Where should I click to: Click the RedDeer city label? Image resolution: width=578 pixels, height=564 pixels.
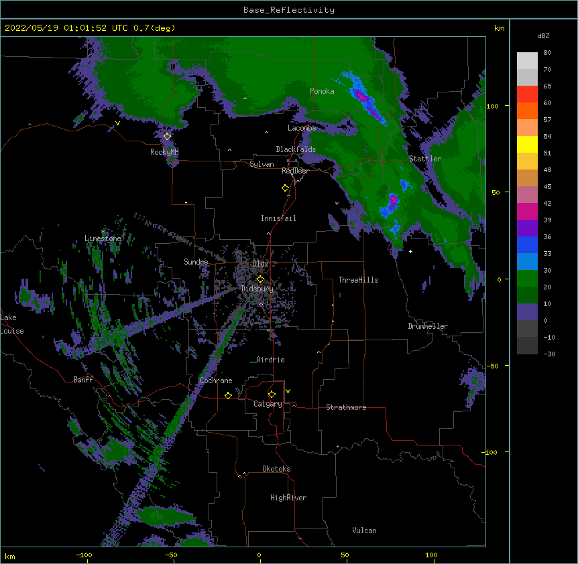tap(295, 171)
